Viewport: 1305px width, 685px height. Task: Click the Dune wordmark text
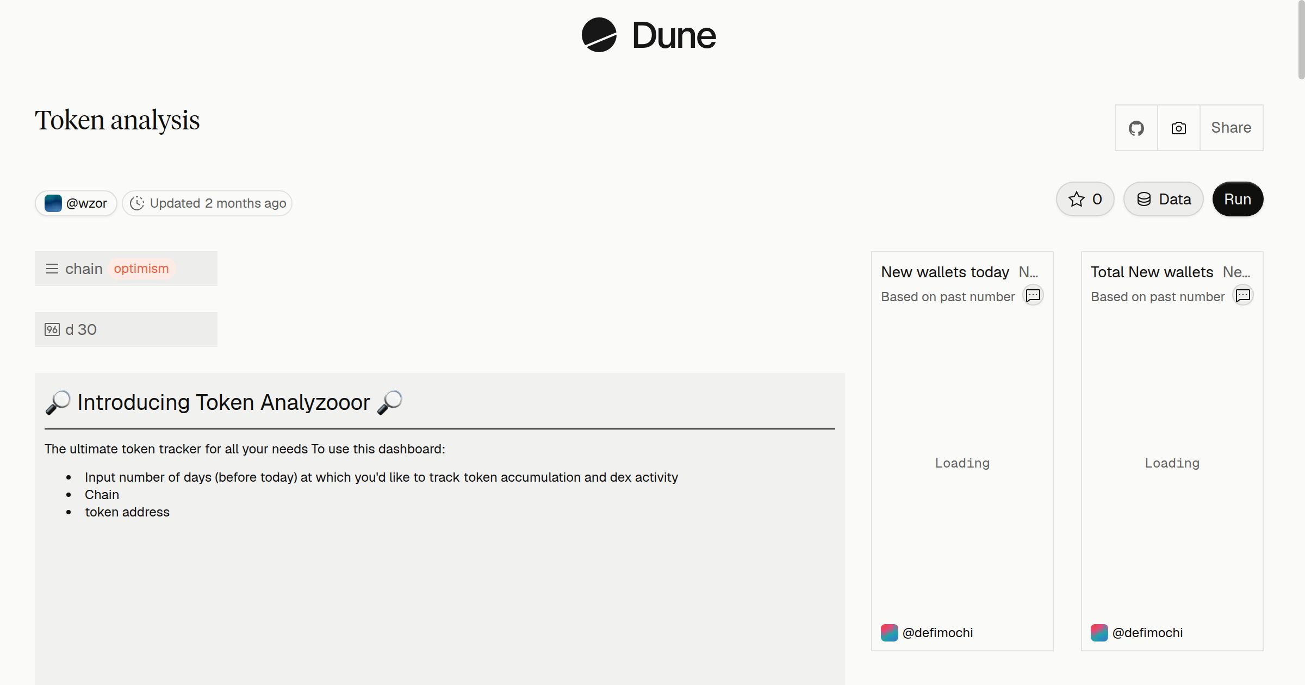pyautogui.click(x=674, y=35)
